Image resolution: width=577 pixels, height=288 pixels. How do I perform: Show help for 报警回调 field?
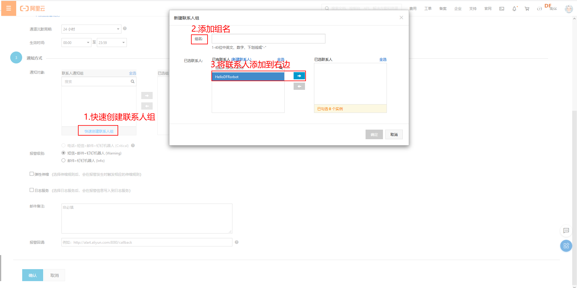pyautogui.click(x=237, y=242)
